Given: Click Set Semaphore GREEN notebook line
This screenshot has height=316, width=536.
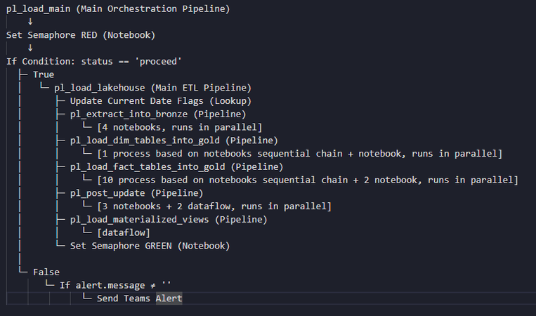Looking at the screenshot, I should point(150,246).
